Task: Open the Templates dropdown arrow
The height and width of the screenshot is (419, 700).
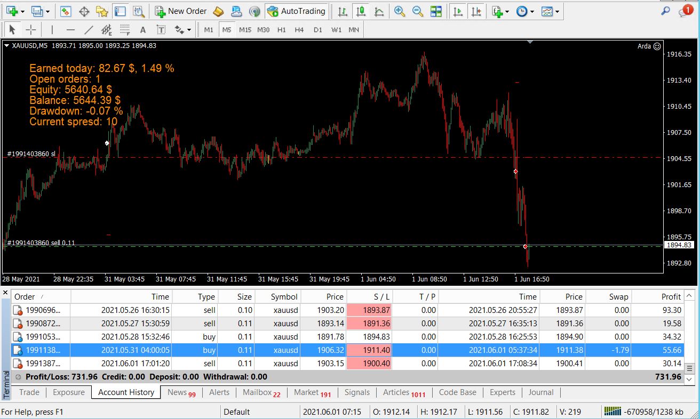Action: (558, 11)
